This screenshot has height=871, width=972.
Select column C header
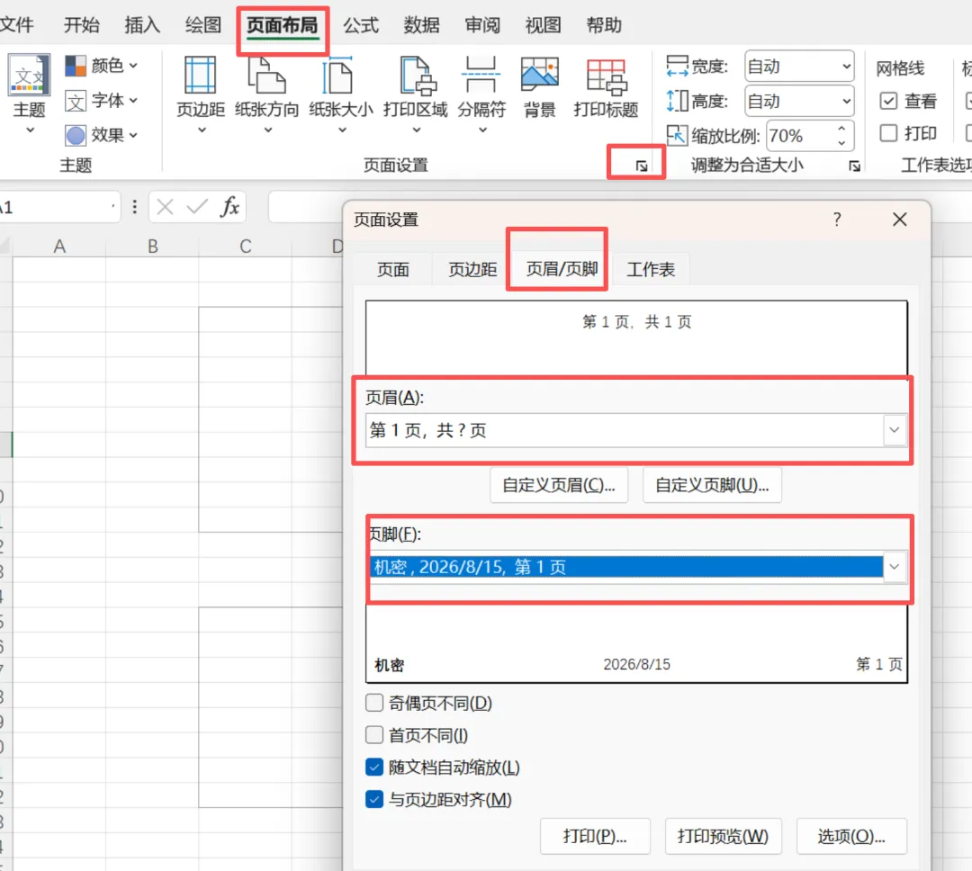[246, 247]
